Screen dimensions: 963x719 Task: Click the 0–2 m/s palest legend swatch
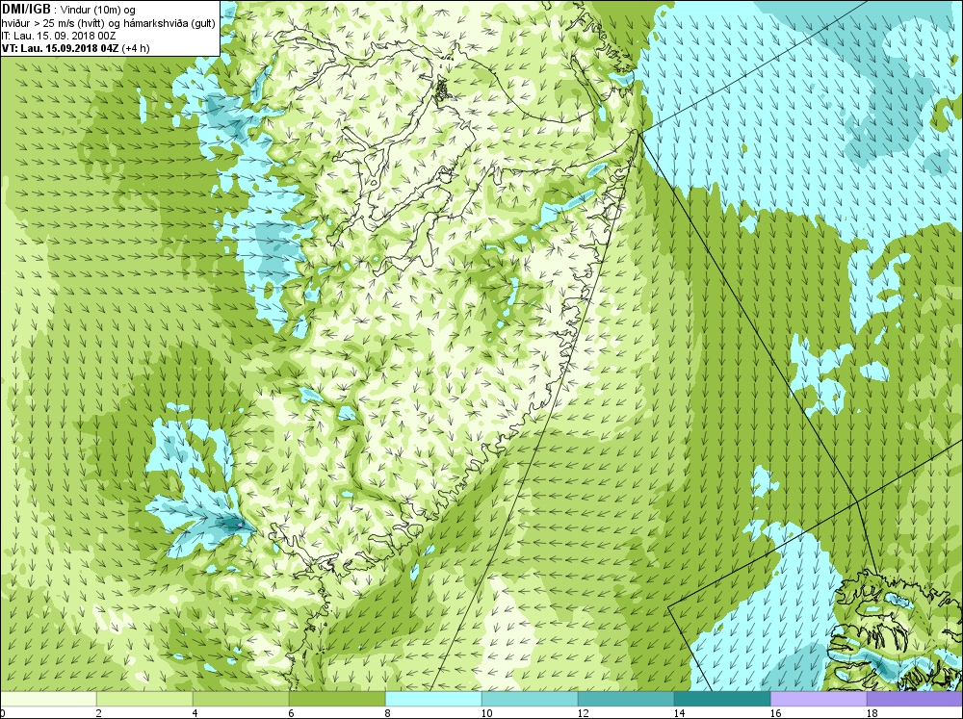[48, 699]
